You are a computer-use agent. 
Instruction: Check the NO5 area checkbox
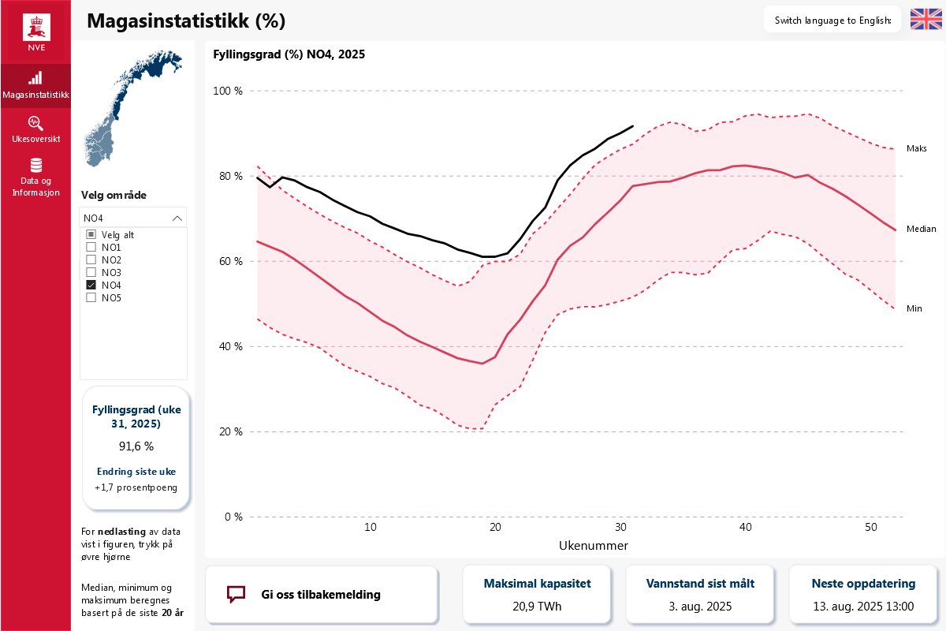pos(91,298)
